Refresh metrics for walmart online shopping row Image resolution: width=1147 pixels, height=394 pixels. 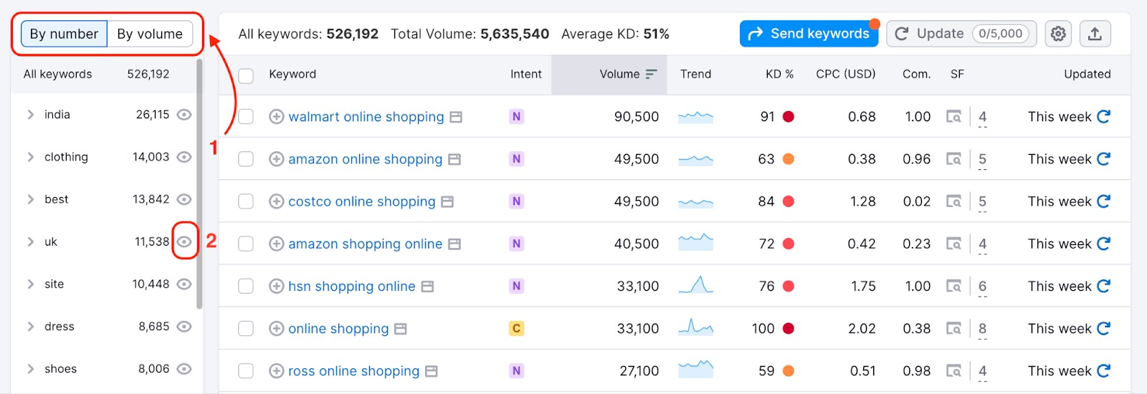click(1104, 117)
